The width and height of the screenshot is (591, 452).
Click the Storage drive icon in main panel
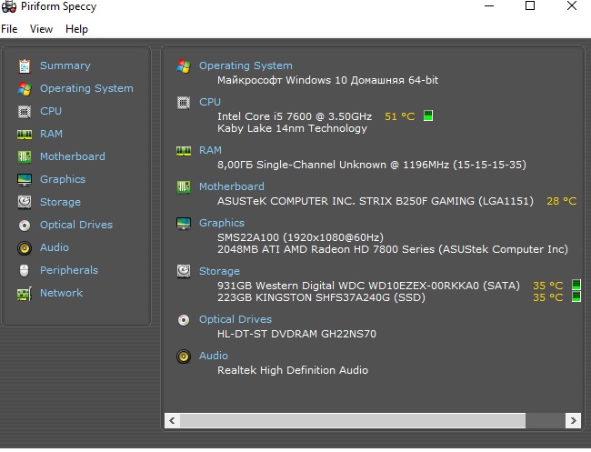point(184,271)
